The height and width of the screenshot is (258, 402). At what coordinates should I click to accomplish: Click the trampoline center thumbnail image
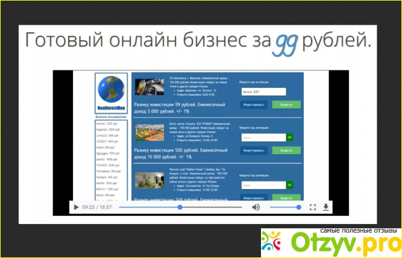[x=150, y=131]
